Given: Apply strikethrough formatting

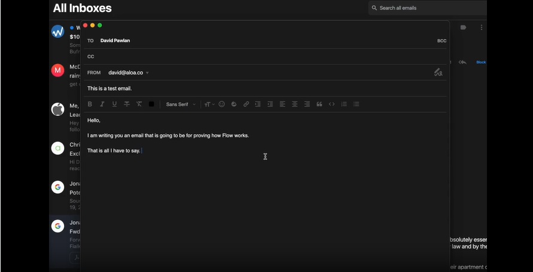Looking at the screenshot, I should [127, 104].
